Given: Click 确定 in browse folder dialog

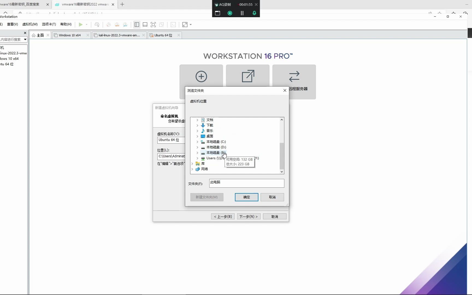Looking at the screenshot, I should click(247, 197).
